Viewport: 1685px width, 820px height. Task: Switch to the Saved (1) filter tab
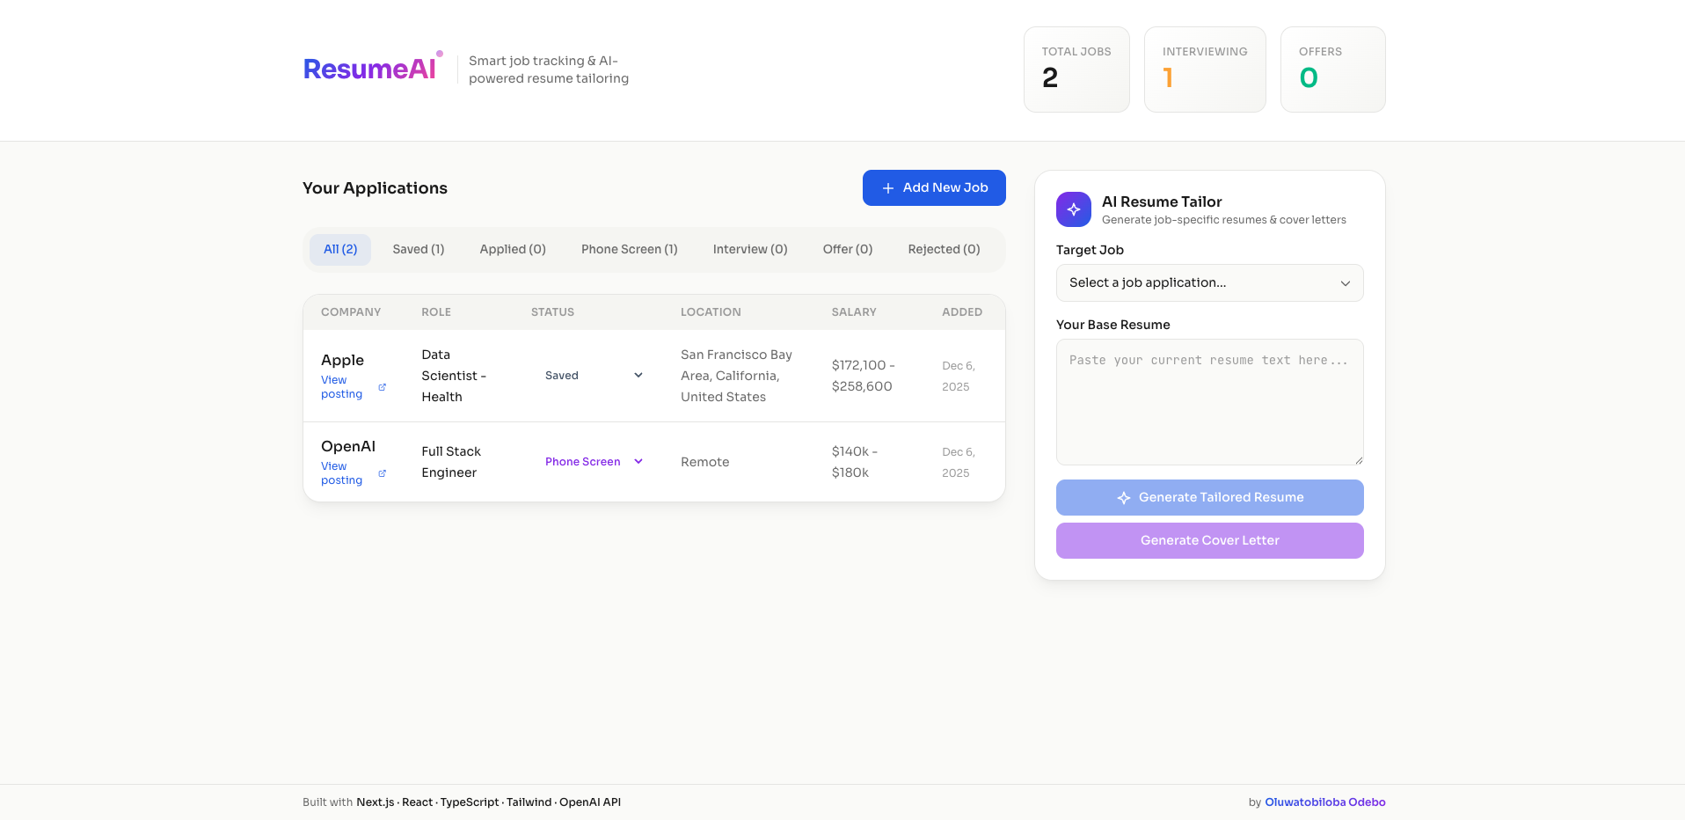(419, 249)
